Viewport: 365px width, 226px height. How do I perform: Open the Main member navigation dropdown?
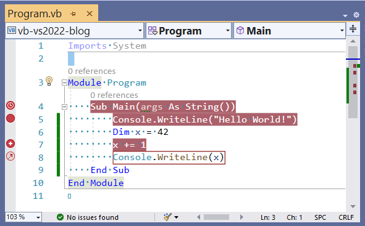pos(290,31)
